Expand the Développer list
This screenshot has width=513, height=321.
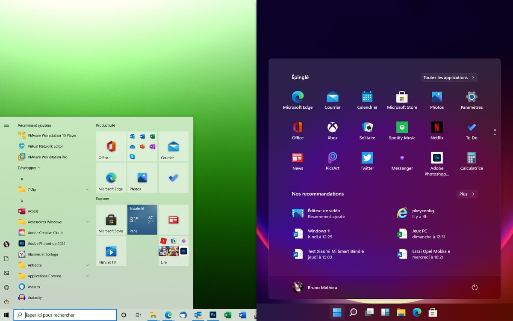pyautogui.click(x=29, y=168)
